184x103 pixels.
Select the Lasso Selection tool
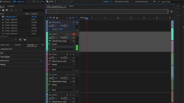pyautogui.click(x=63, y=1)
